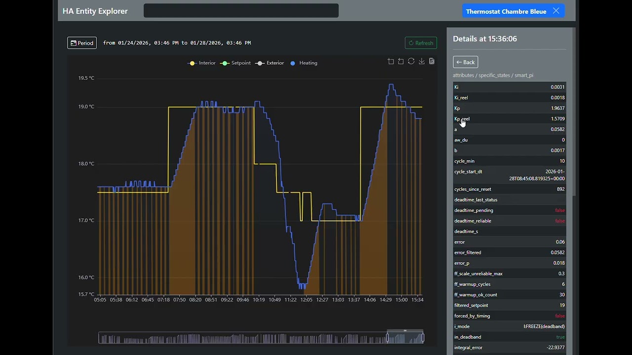Click the attributes / specific_states / smart_pi breadcrumb
This screenshot has width=632, height=355.
(493, 75)
